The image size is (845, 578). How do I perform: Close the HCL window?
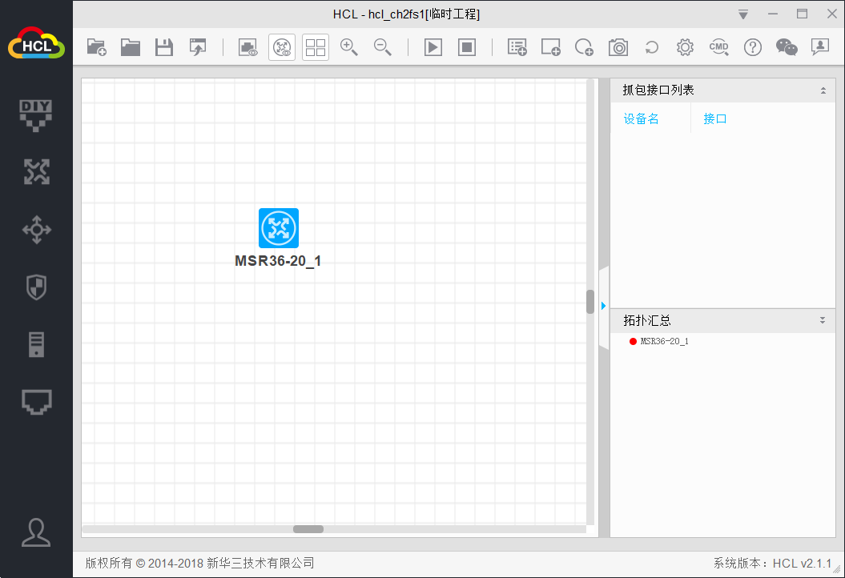(831, 14)
